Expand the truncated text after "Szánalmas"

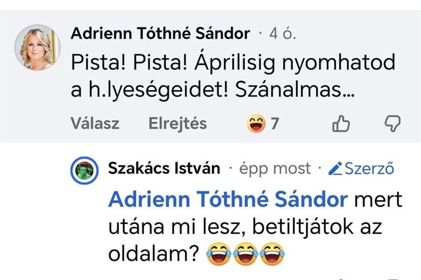tap(348, 90)
